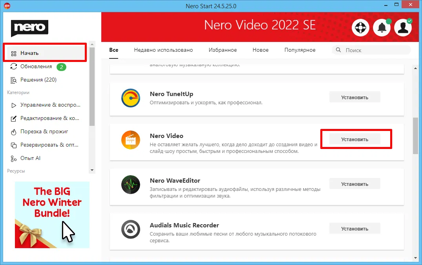This screenshot has width=422, height=265.
Task: Click the sidebar scrollbar down arrow
Action: (92, 170)
